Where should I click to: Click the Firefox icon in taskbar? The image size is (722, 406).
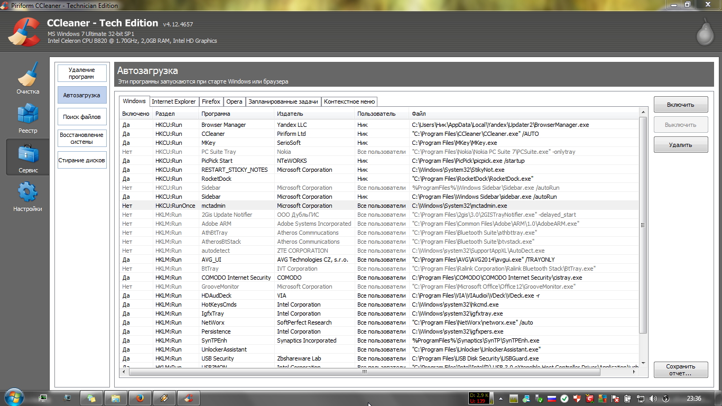pyautogui.click(x=139, y=398)
